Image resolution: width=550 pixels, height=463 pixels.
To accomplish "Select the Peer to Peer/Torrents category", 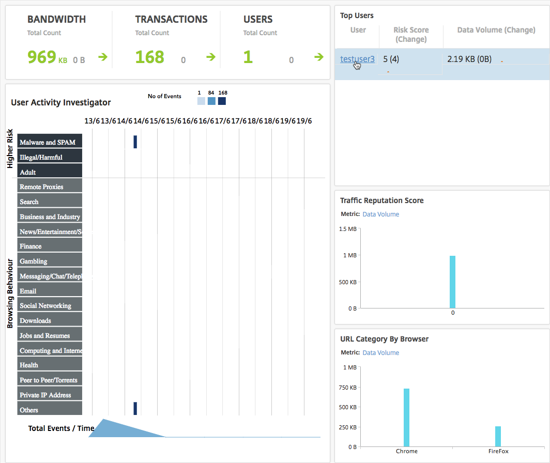I will [50, 380].
